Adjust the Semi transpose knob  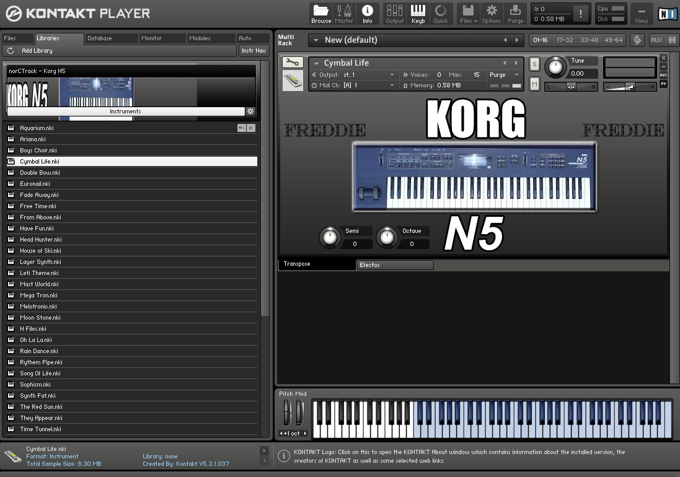pos(330,237)
